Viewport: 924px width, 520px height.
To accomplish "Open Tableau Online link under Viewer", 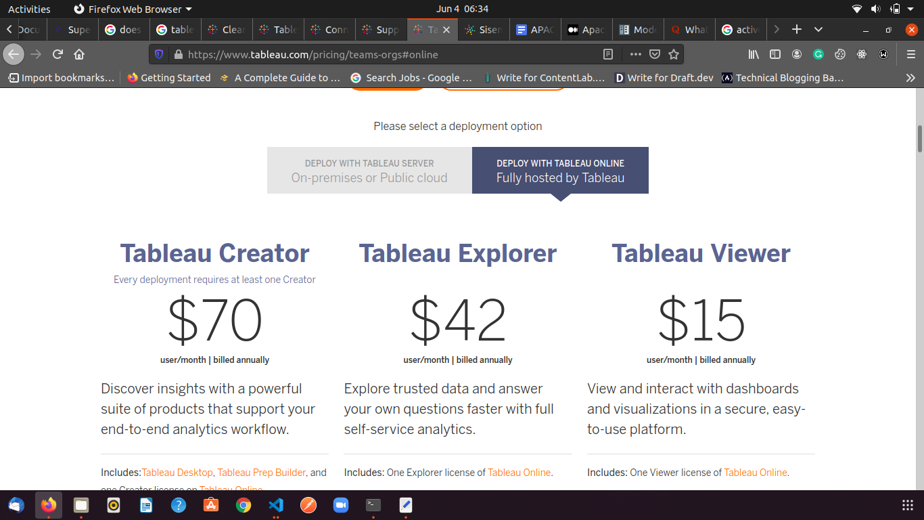I will click(x=756, y=473).
